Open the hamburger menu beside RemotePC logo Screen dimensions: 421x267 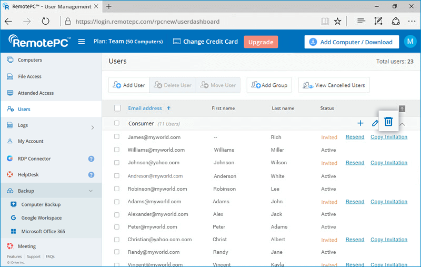[82, 42]
